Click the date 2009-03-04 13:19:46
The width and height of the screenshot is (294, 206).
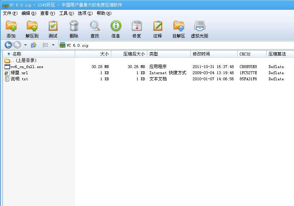coord(213,73)
